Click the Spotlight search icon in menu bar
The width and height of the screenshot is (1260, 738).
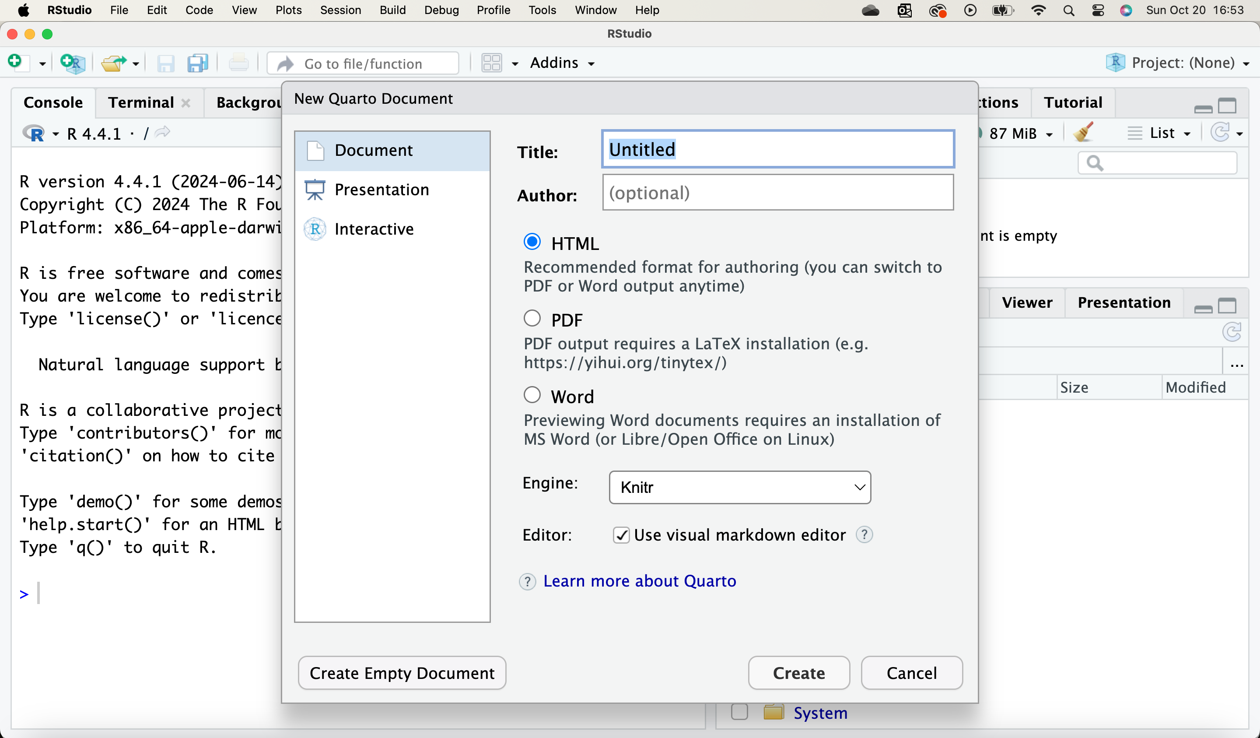1068,10
